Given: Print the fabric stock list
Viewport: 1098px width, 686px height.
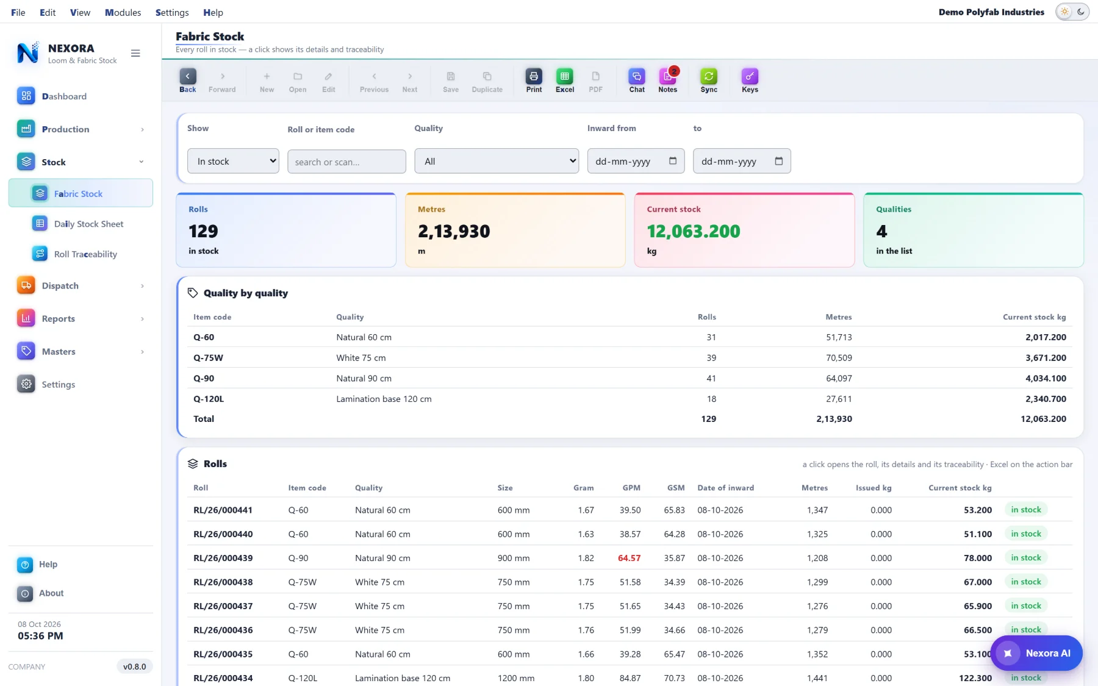Looking at the screenshot, I should tap(534, 80).
